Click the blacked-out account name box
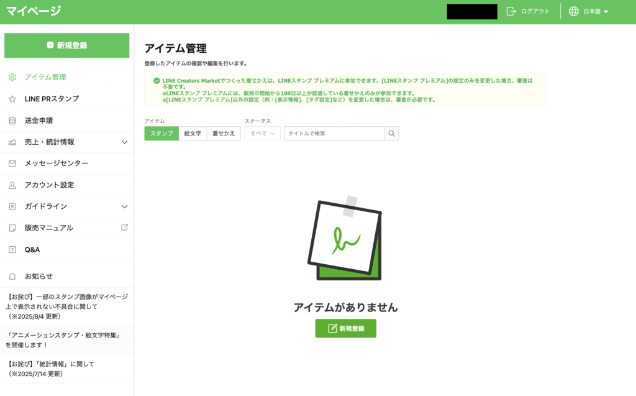 pyautogui.click(x=472, y=12)
